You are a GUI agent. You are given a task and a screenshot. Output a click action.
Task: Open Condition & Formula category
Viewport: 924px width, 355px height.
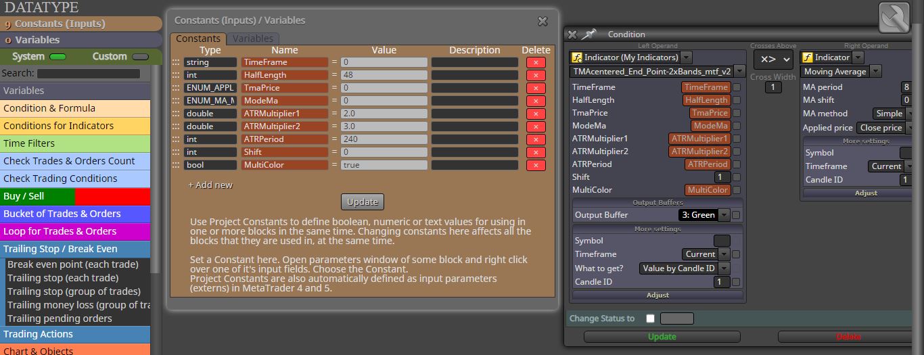click(x=75, y=108)
